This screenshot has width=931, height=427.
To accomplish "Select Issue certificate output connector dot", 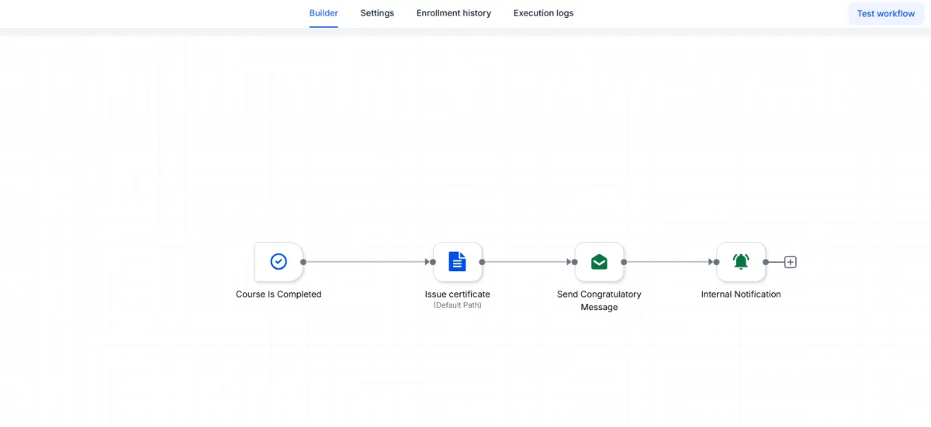I will [x=483, y=262].
